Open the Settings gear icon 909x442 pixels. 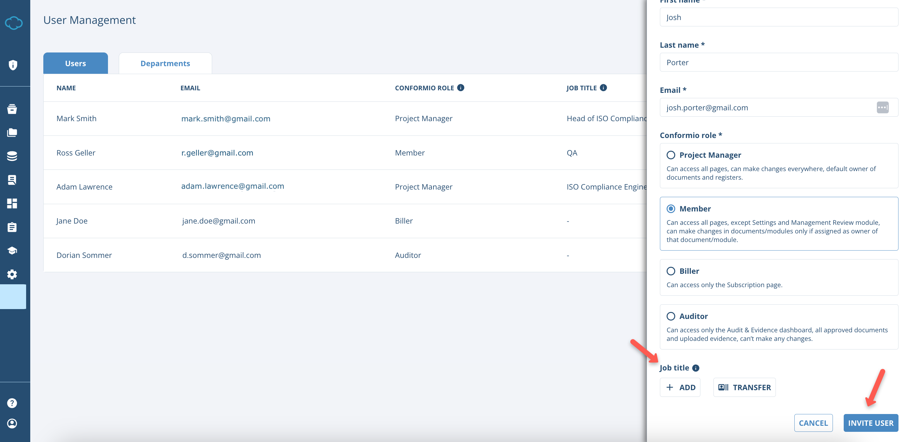point(13,274)
